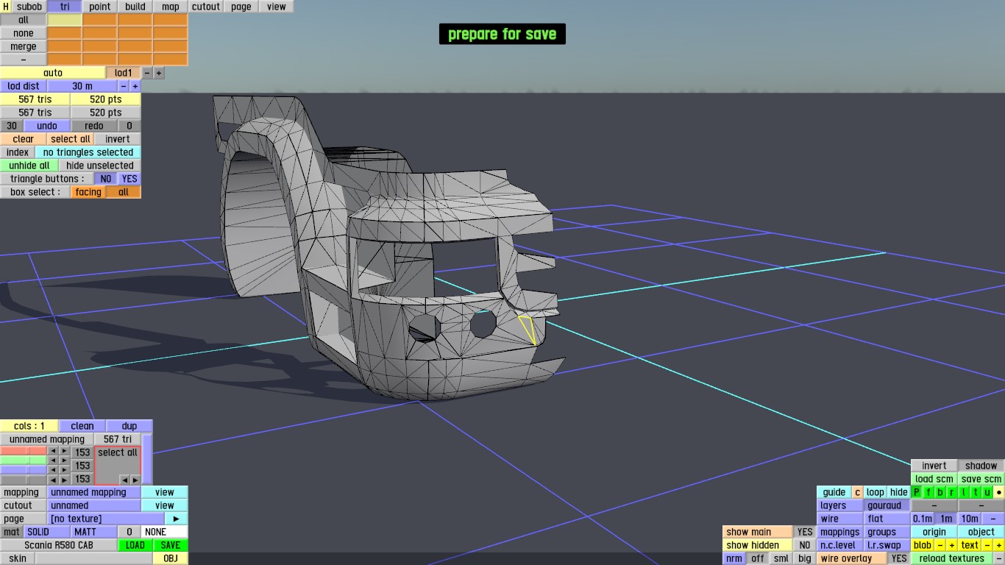Screen dimensions: 1005x565
Task: Switch to the tri tab
Action: [x=65, y=7]
